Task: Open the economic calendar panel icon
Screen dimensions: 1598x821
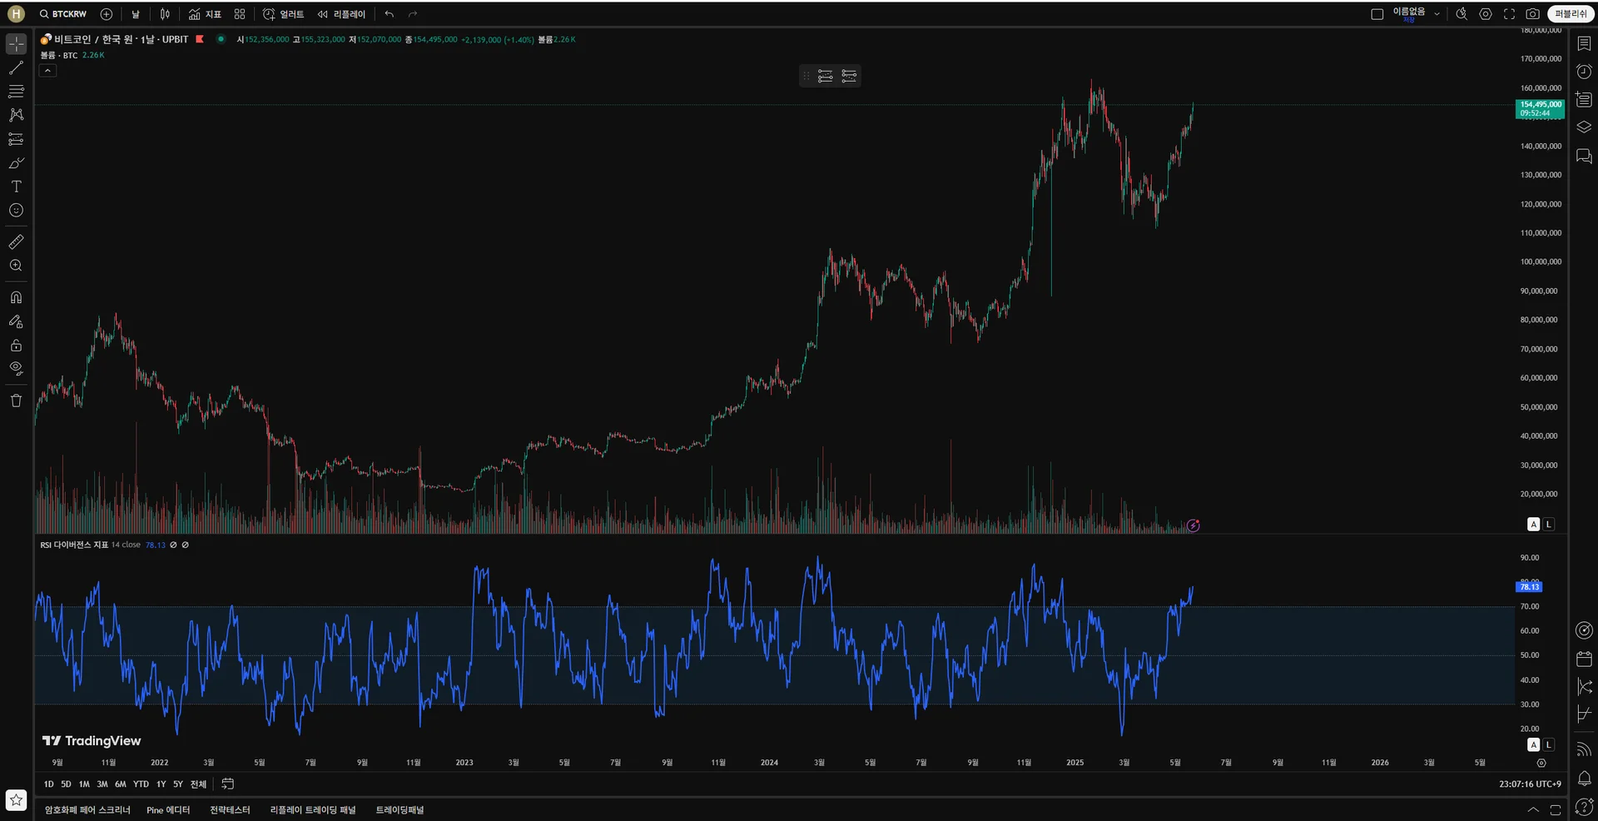Action: click(1584, 659)
